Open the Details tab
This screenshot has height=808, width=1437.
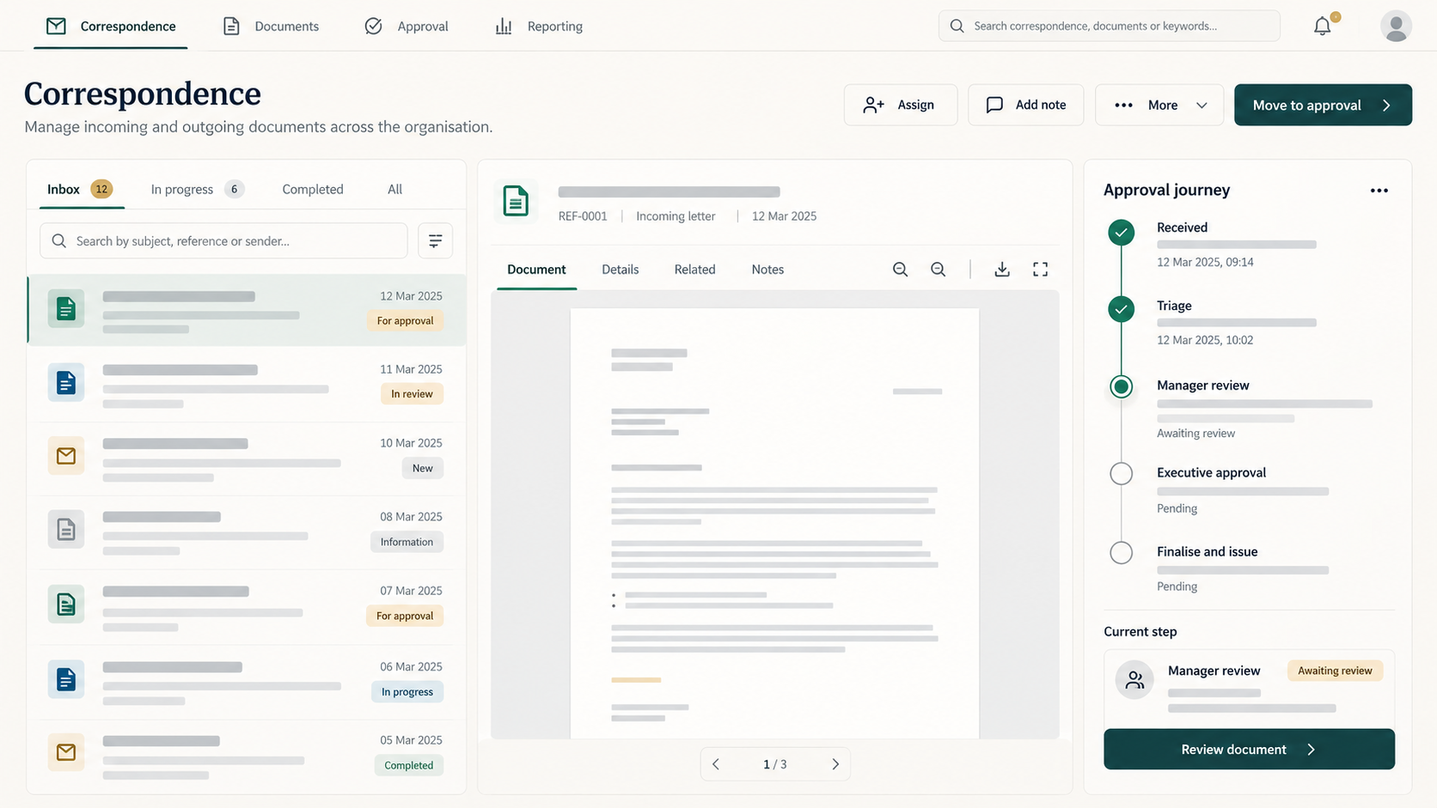click(x=620, y=270)
